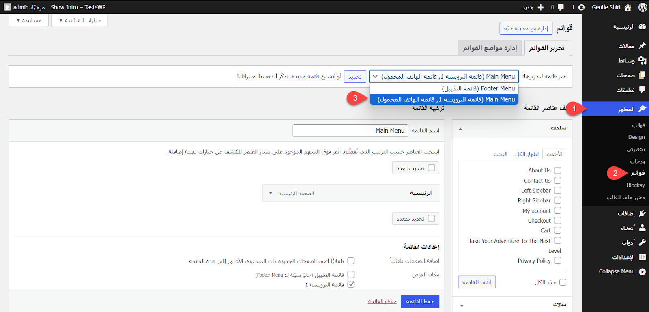Check the Take Your Adventure To The Next Level box

click(558, 241)
